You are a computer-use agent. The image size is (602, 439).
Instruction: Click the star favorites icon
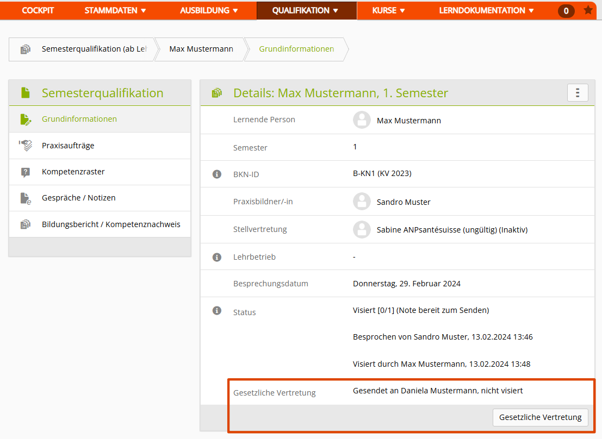pos(588,10)
